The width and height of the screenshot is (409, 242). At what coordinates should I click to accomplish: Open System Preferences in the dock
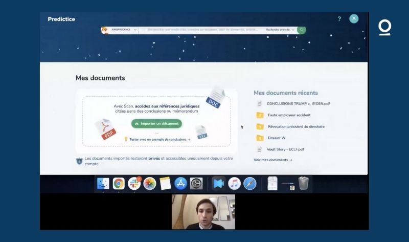point(196,184)
